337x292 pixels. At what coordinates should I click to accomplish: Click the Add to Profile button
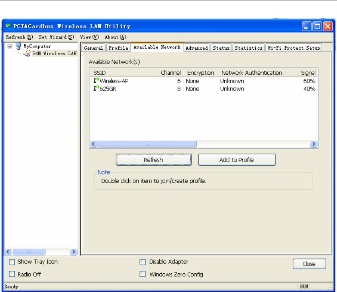click(x=237, y=160)
